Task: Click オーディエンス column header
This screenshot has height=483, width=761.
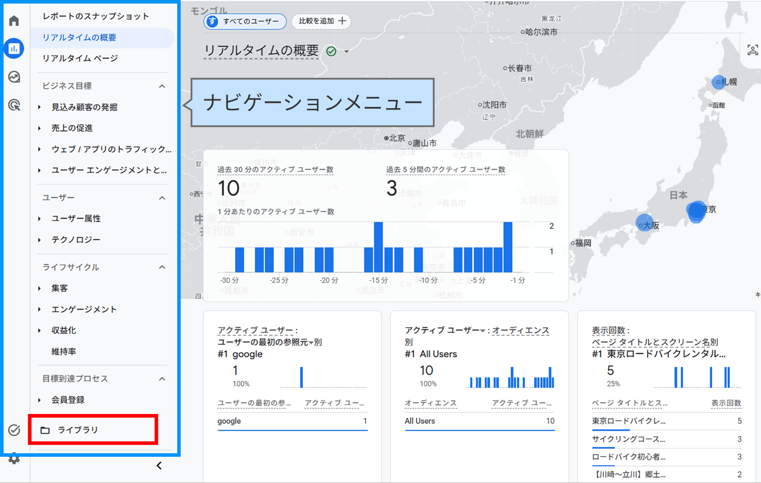Action: coord(430,403)
